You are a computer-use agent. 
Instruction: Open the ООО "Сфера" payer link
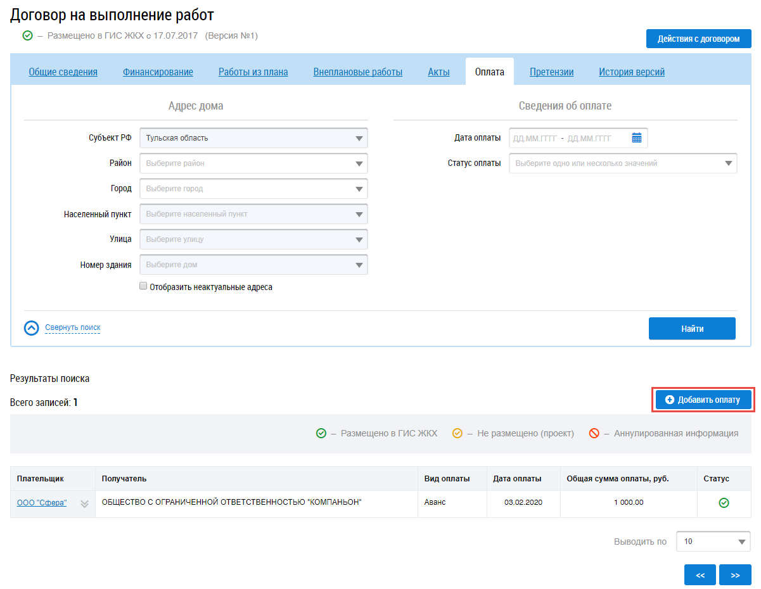point(42,503)
